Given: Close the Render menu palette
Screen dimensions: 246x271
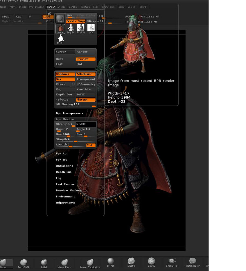Looking at the screenshot, I should [x=51, y=7].
